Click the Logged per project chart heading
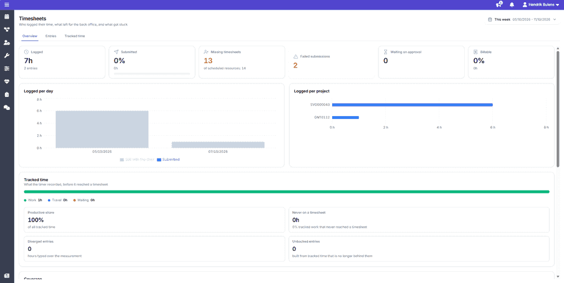The image size is (564, 283). pyautogui.click(x=311, y=91)
